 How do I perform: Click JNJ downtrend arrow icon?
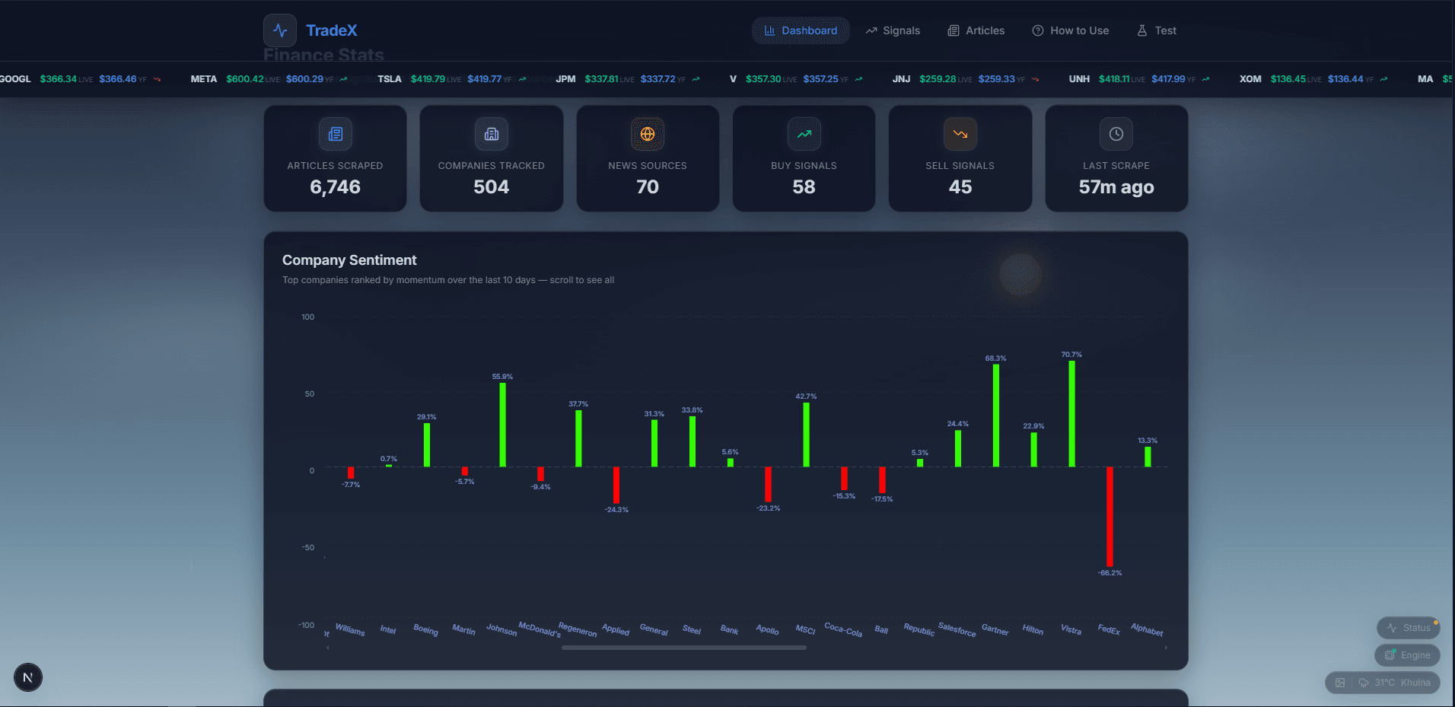[1035, 79]
